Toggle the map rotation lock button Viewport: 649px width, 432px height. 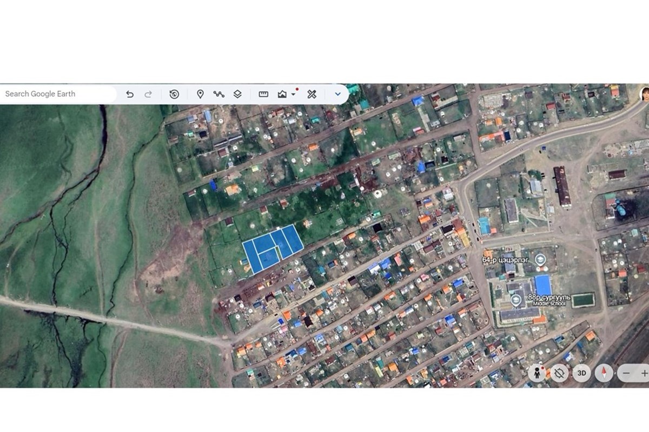point(559,373)
